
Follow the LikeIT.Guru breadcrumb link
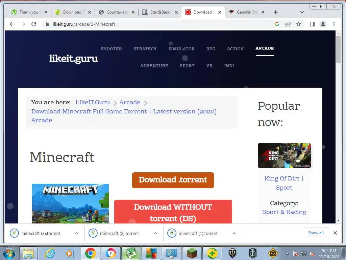(93, 102)
